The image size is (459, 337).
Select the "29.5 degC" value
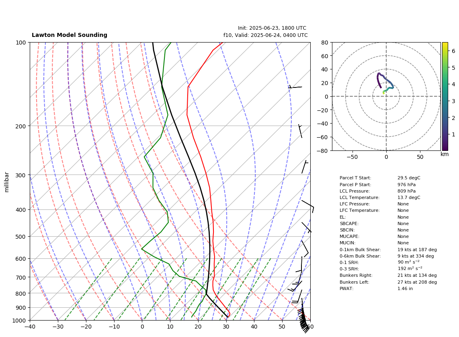click(409, 178)
